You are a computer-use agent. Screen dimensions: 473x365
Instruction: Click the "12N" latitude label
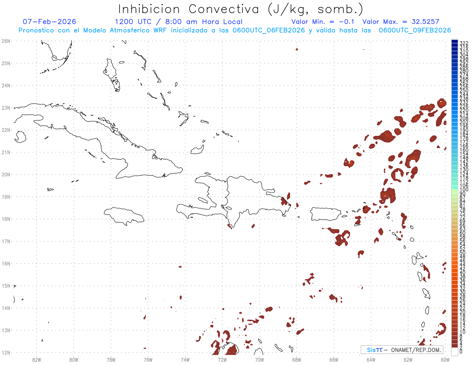6,352
